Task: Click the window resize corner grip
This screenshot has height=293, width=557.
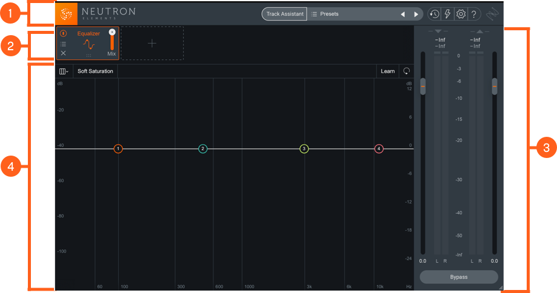Action: 501,288
